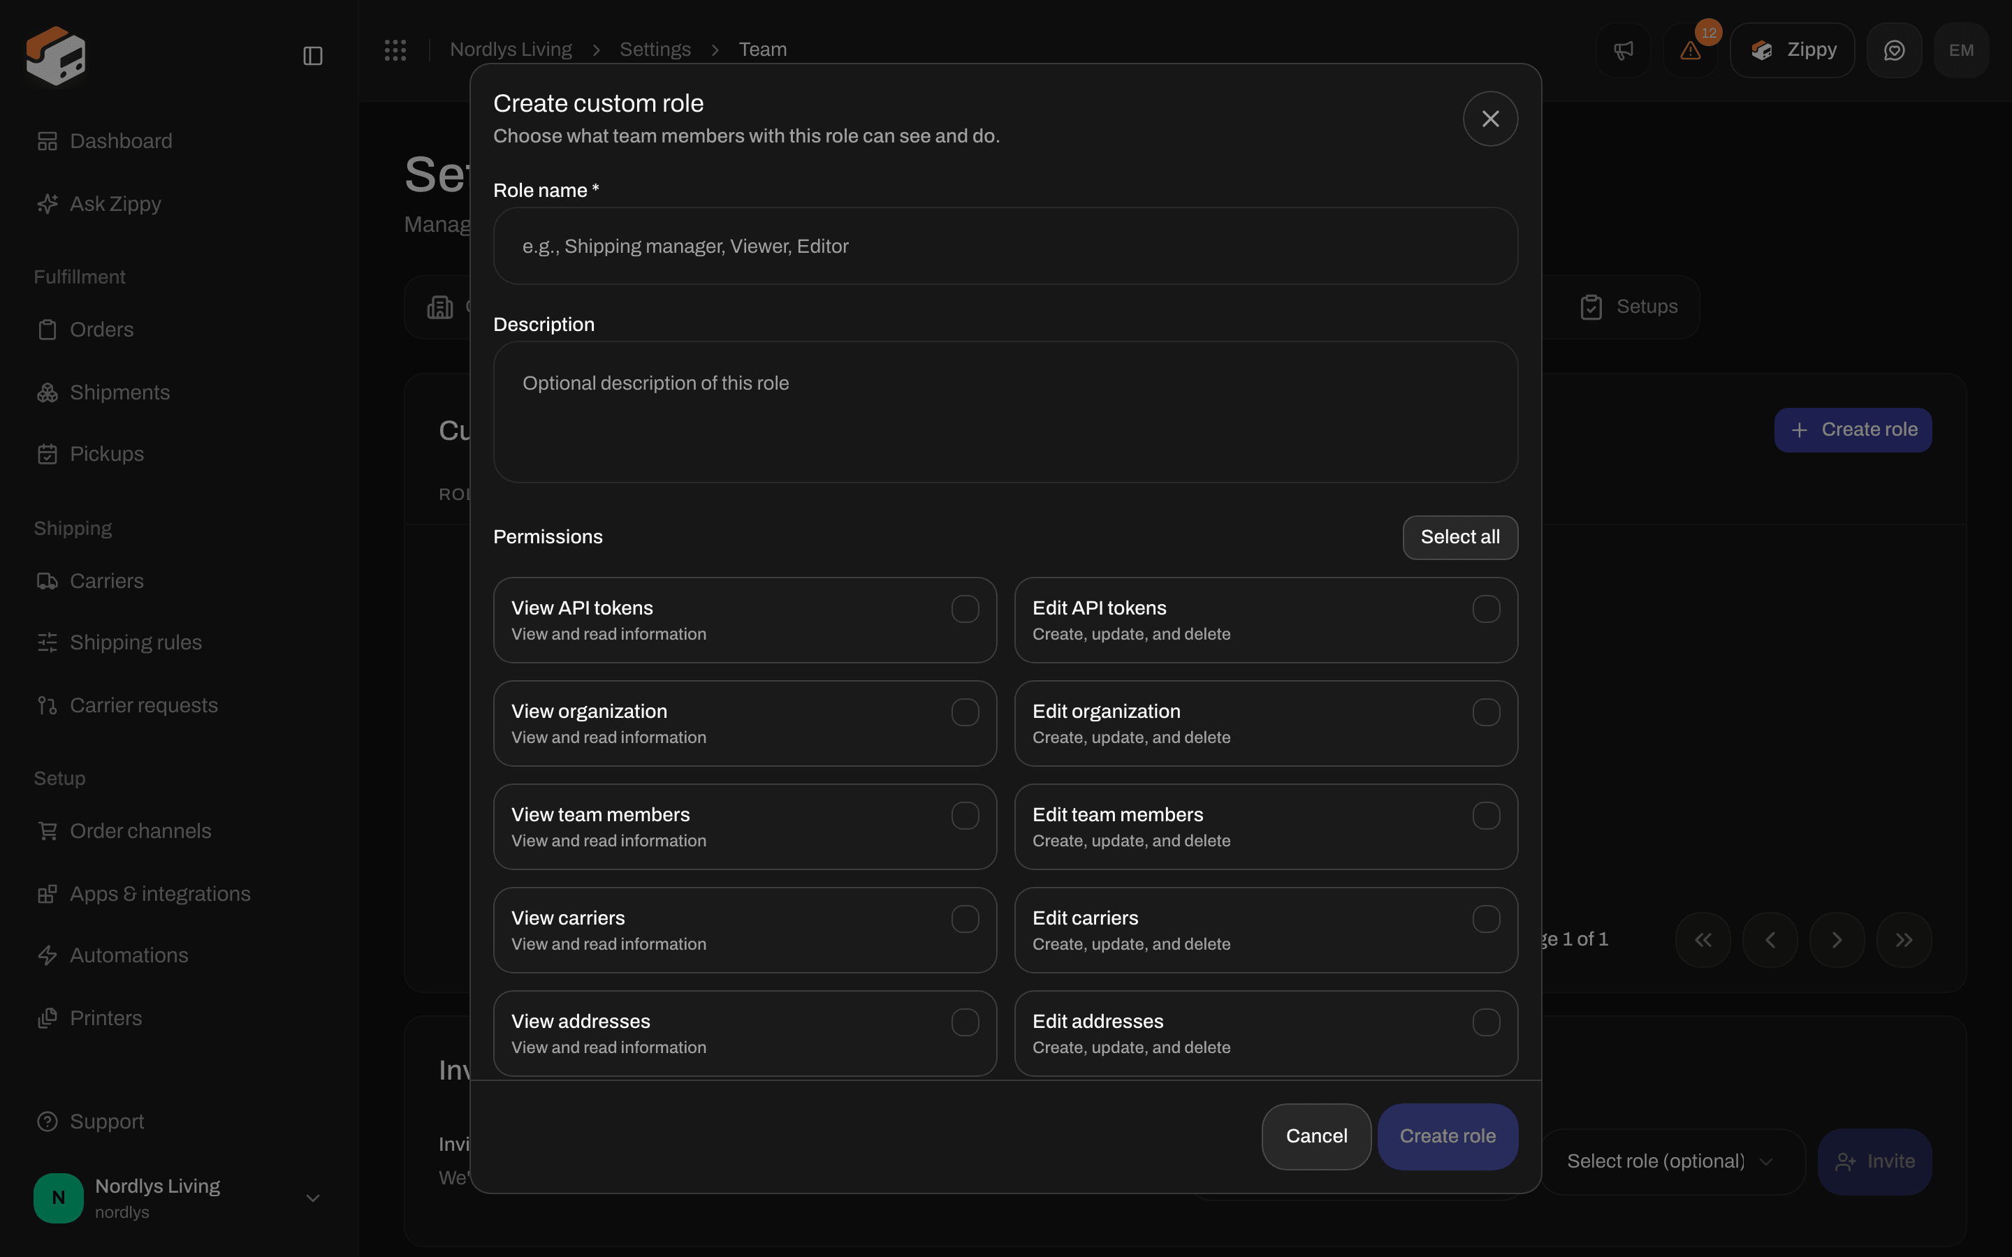Viewport: 2012px width, 1257px height.
Task: Expand the Nordlys Living organization switcher
Action: coord(178,1198)
